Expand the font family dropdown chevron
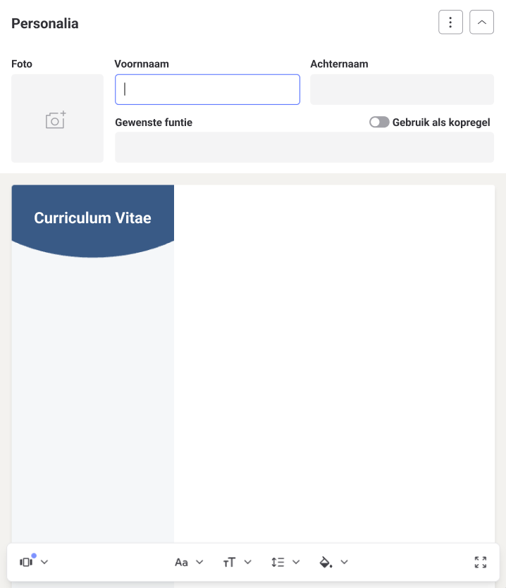This screenshot has height=588, width=506. point(199,562)
